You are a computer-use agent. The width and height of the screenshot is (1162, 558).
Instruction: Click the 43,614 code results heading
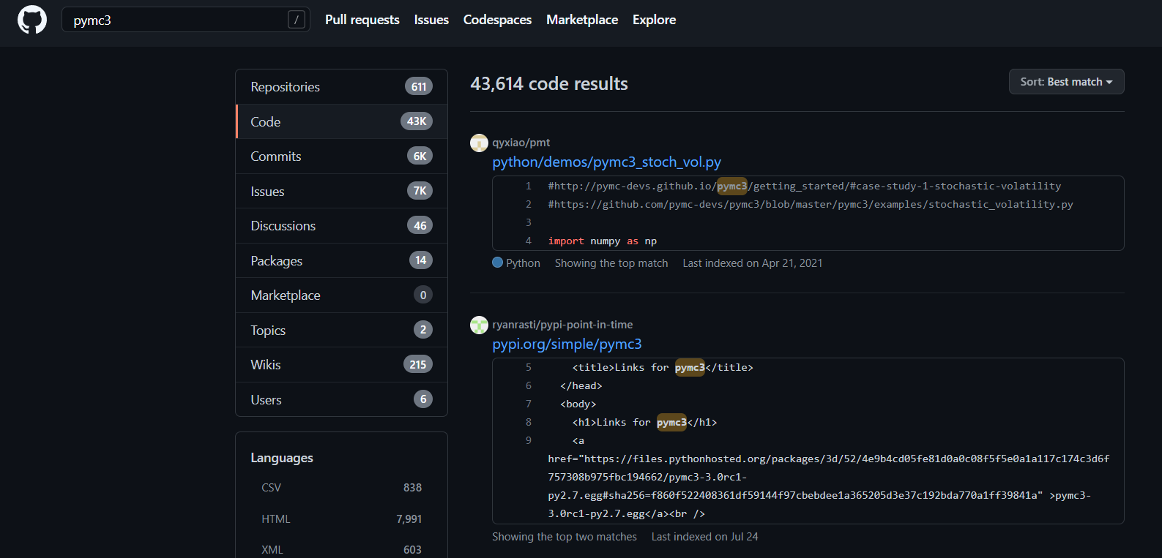[549, 84]
